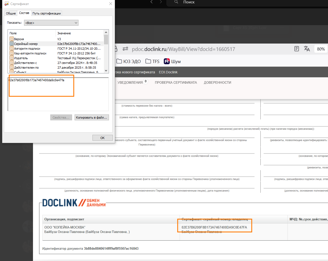Click the scroll down arrow of field list

[106, 71]
